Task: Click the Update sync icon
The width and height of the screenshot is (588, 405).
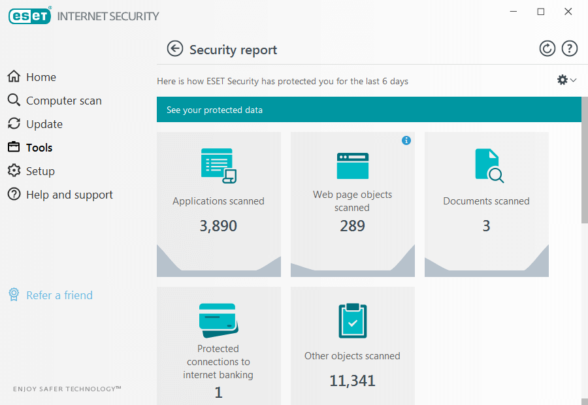Action: click(x=13, y=123)
